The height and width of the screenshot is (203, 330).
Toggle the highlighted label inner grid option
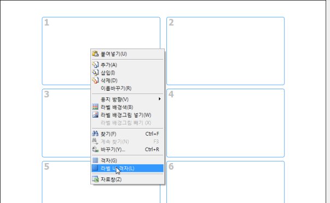coord(128,169)
